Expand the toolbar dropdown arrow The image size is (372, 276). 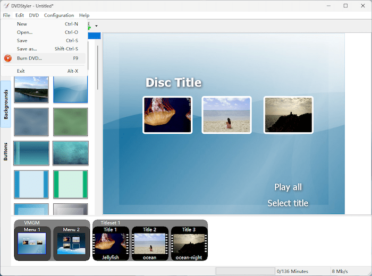96,26
